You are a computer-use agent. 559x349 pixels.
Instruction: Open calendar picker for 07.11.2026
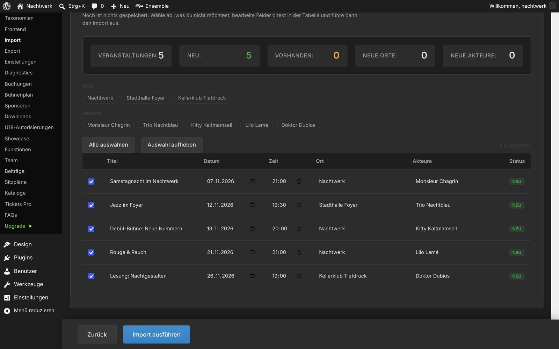coord(253,181)
